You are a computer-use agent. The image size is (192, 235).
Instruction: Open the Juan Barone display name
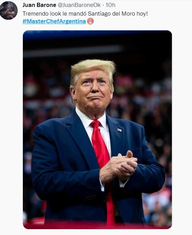pos(39,5)
